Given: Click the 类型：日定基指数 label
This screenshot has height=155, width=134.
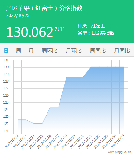Looking at the screenshot, I should [x=96, y=33].
